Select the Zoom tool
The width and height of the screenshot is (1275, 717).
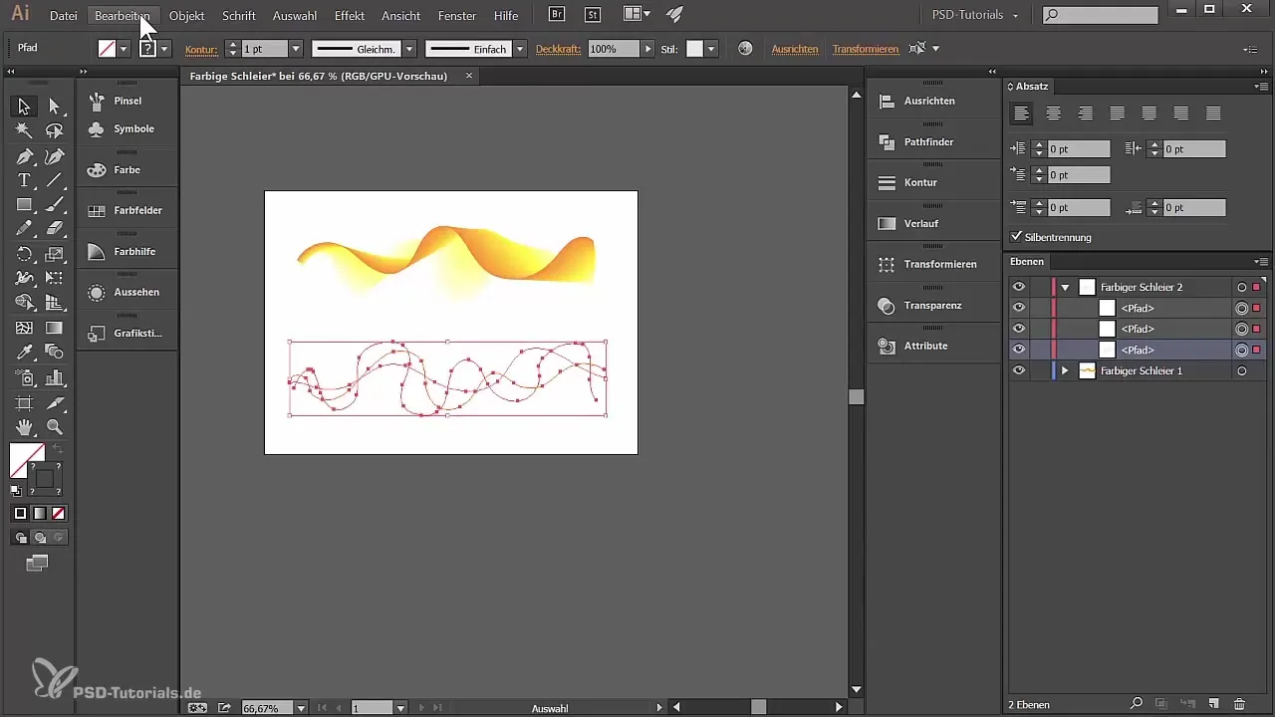(x=55, y=427)
